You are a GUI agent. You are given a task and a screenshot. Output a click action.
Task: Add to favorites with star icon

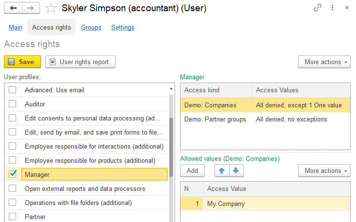pos(51,8)
